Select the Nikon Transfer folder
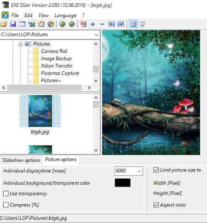 pos(57,66)
